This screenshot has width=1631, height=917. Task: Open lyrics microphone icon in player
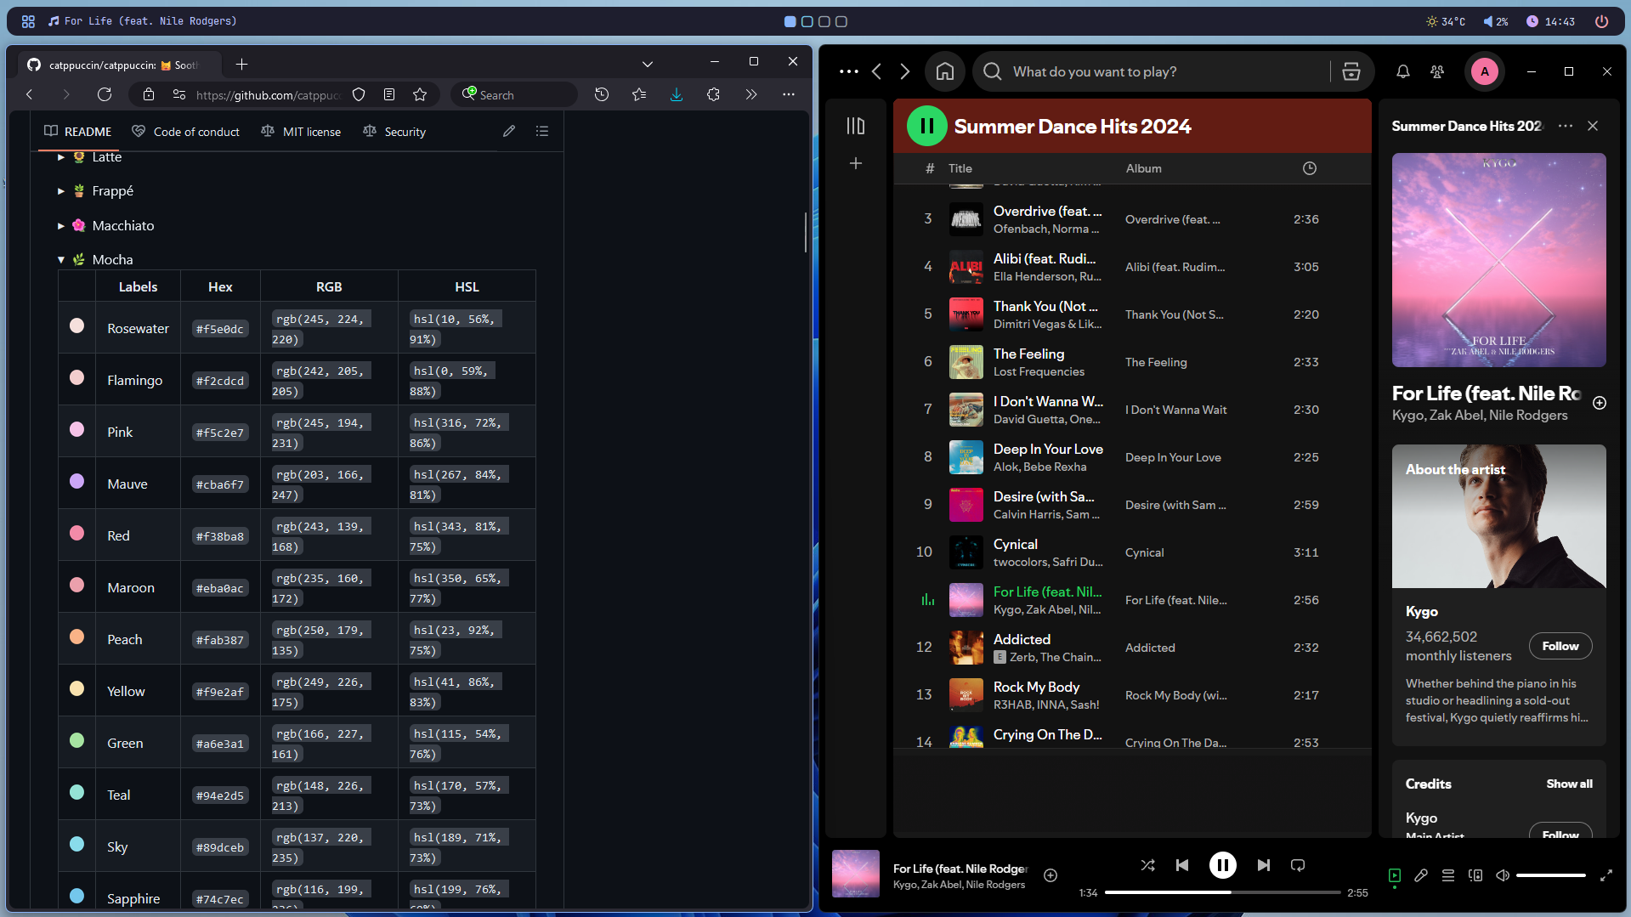tap(1421, 875)
